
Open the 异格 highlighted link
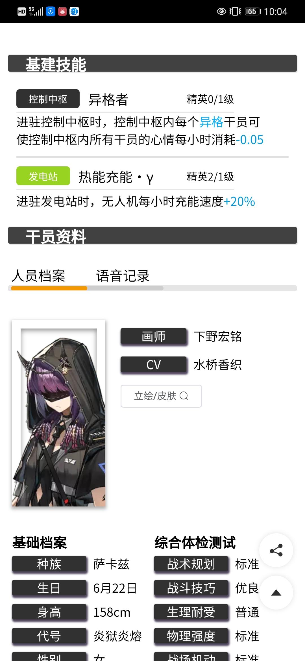tap(212, 122)
